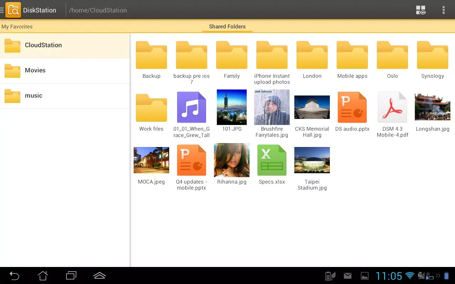The image size is (455, 284).
Task: Open the Specs.xlsx spreadsheet
Action: click(272, 160)
